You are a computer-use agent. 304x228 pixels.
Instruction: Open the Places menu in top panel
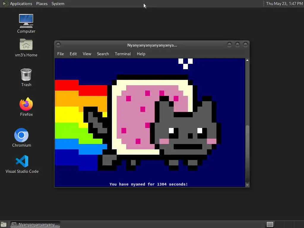42,4
